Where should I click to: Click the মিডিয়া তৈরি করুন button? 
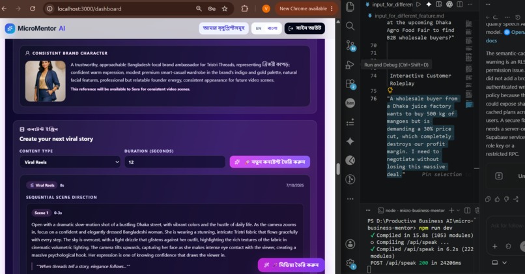pos(291,265)
